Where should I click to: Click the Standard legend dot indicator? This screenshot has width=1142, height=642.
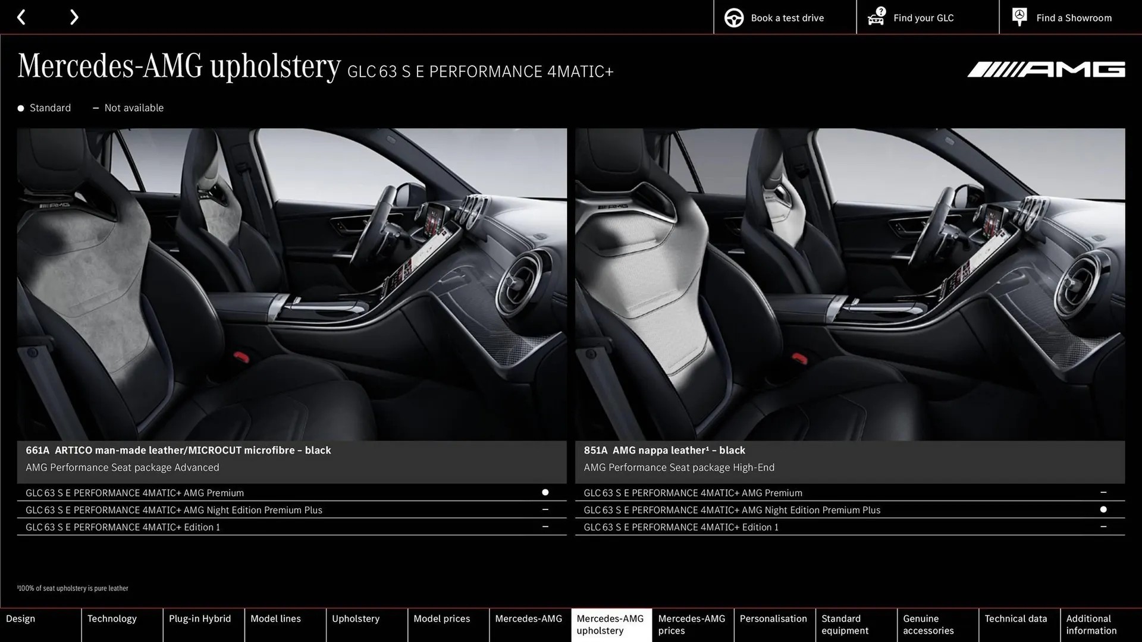pyautogui.click(x=21, y=108)
